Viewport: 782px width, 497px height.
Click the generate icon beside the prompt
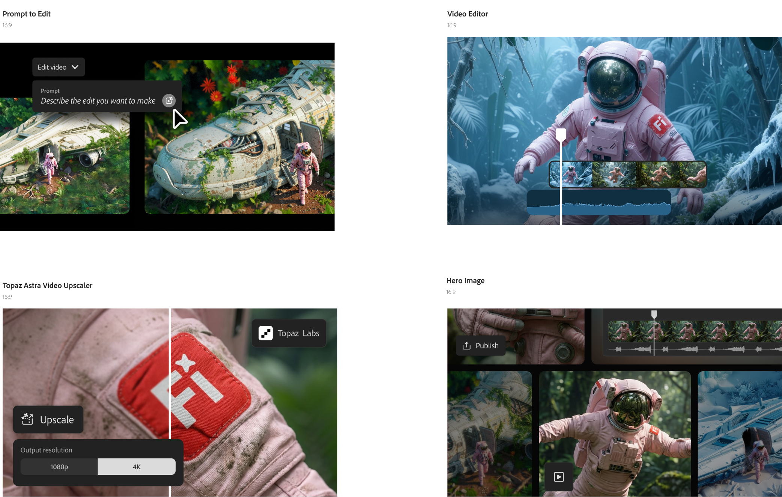(x=169, y=101)
